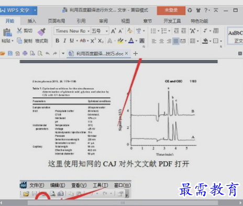The image size is (243, 206).
Task: Decrease paragraph indent
Action: 176,31
